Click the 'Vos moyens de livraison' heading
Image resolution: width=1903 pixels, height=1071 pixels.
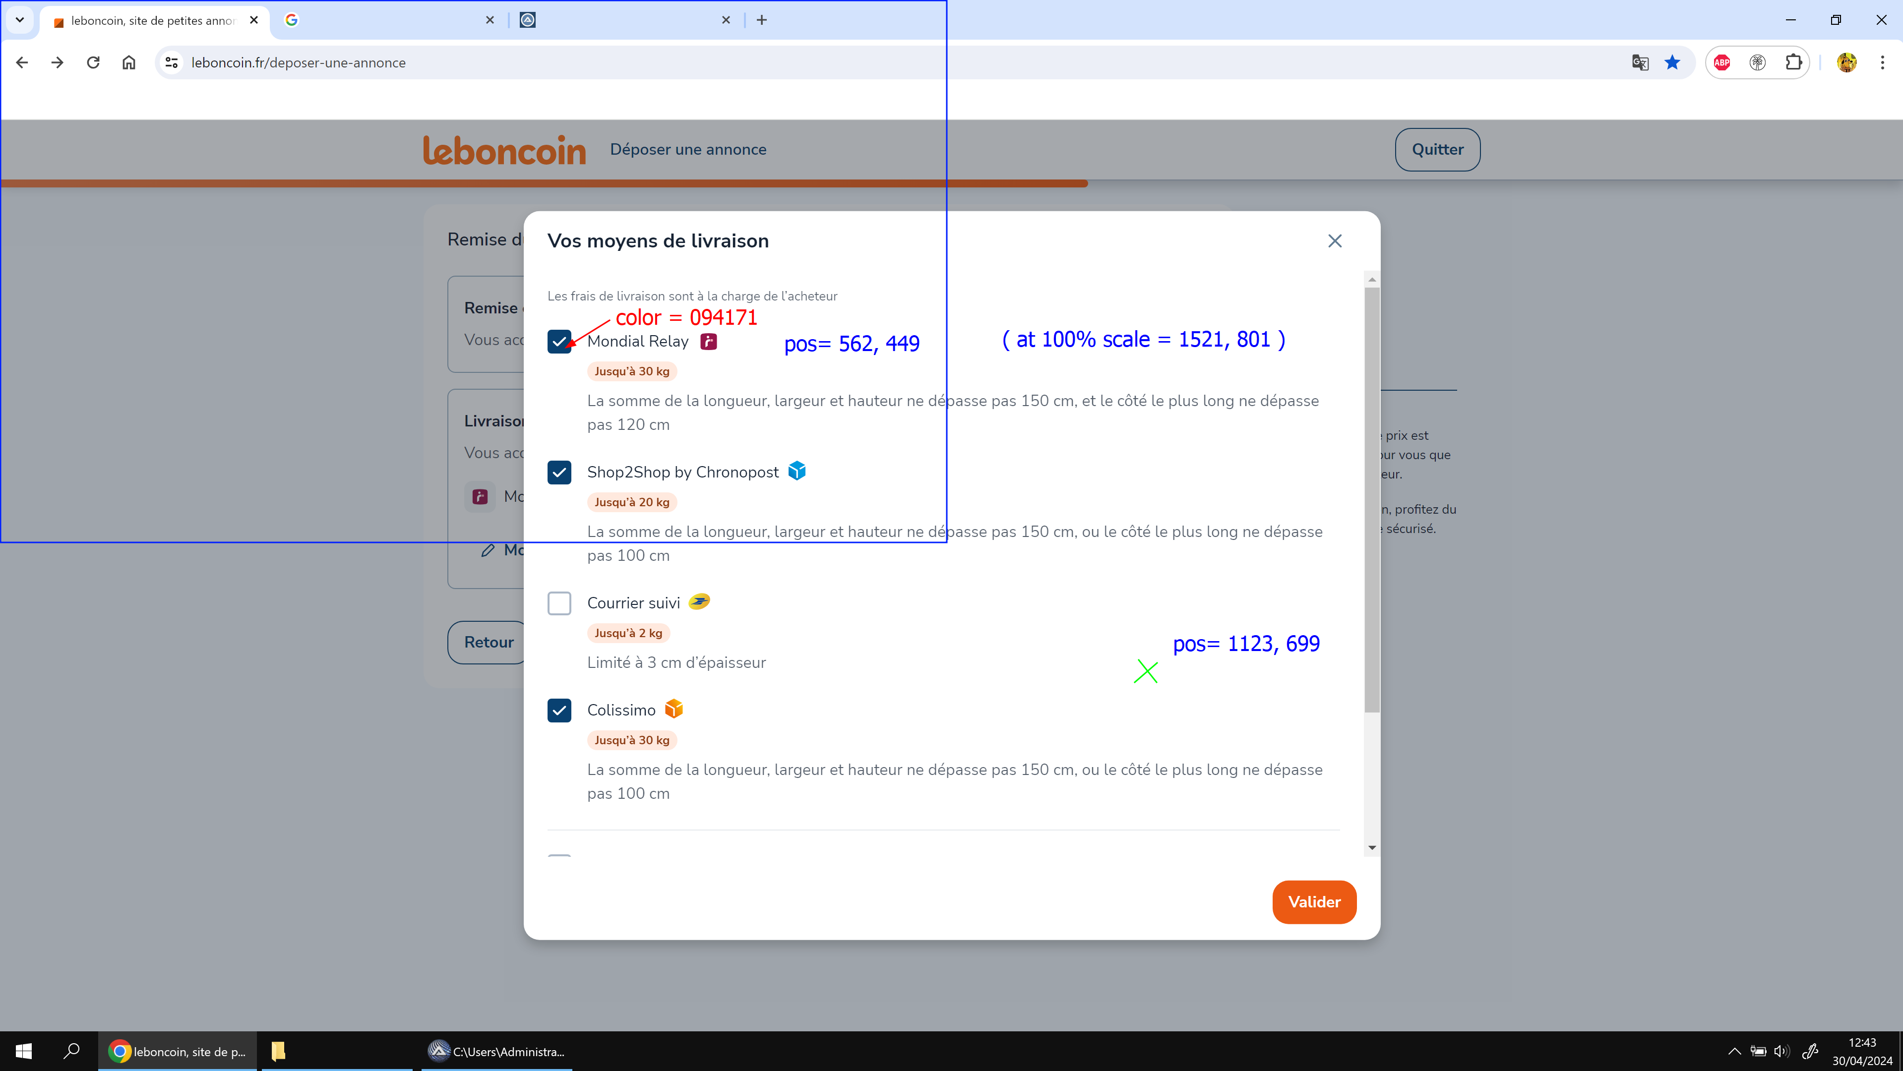(x=658, y=241)
